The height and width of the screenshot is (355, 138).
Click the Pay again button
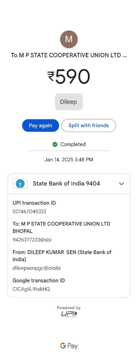41,125
